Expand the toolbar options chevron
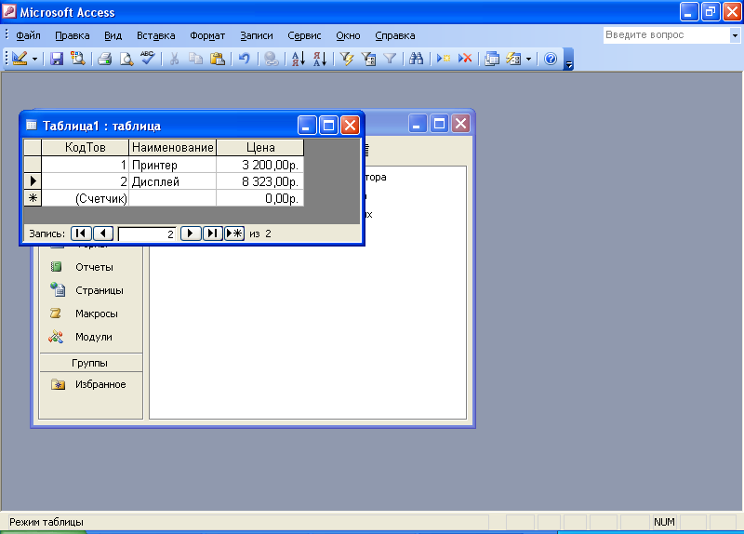Screen dimensions: 744x534 pos(568,60)
